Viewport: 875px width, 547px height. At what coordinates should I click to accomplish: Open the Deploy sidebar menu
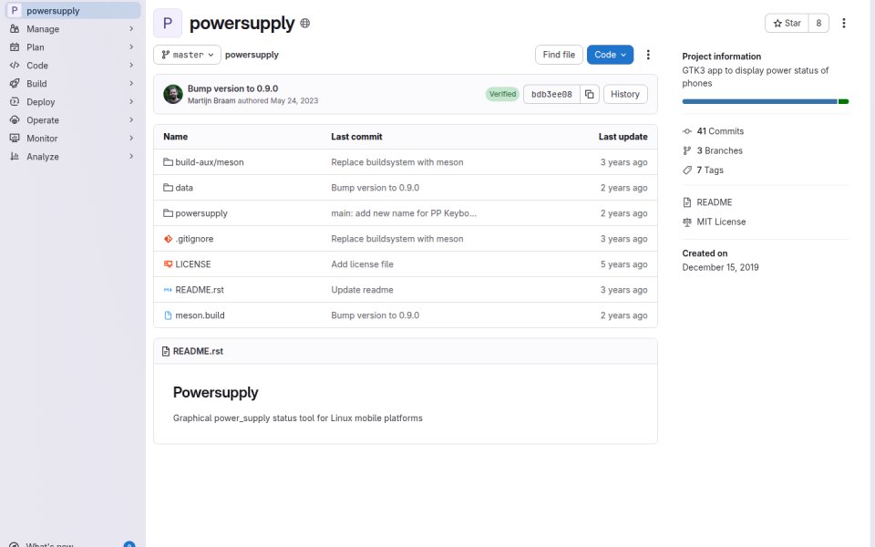pos(73,102)
